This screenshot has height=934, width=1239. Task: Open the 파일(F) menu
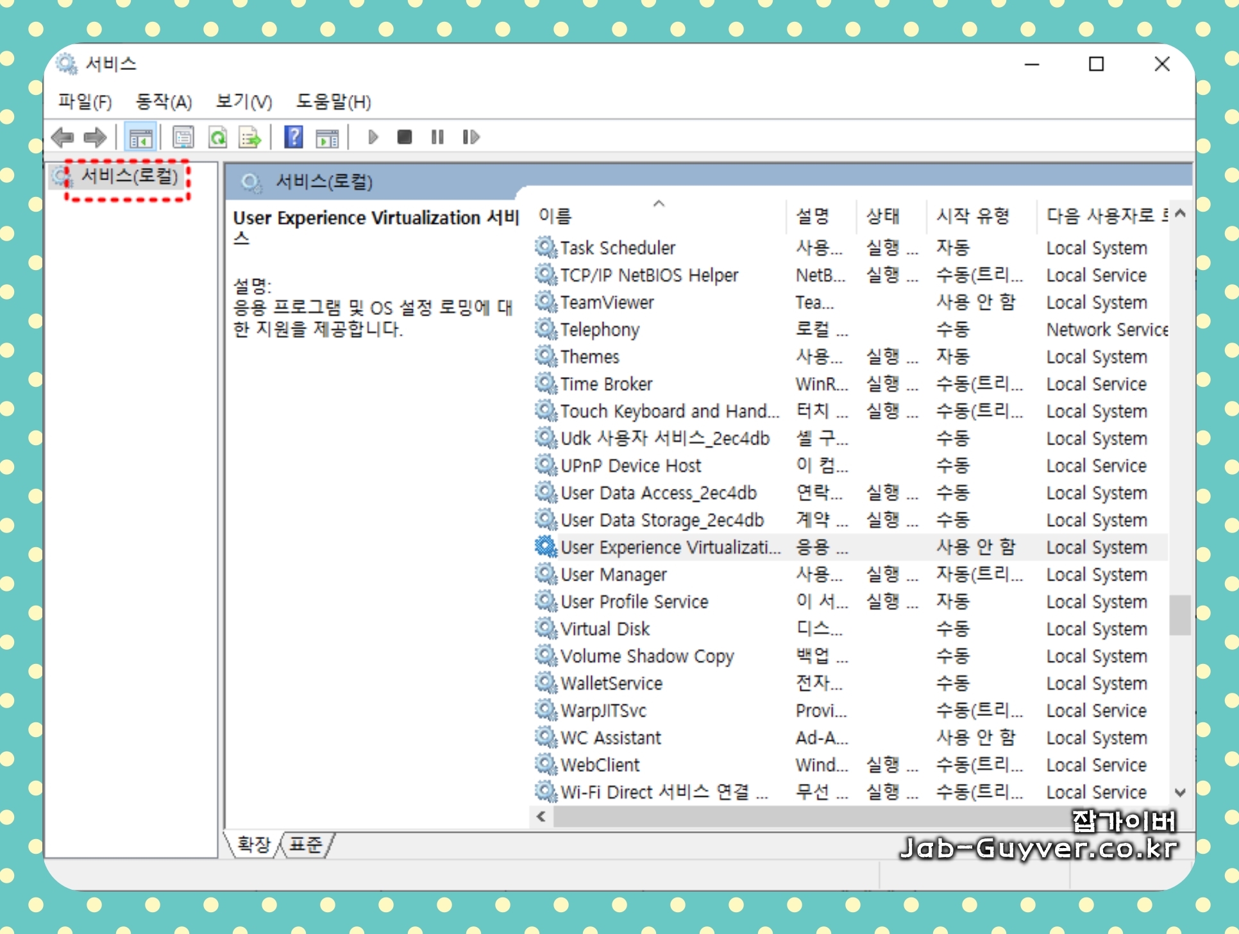pyautogui.click(x=85, y=102)
